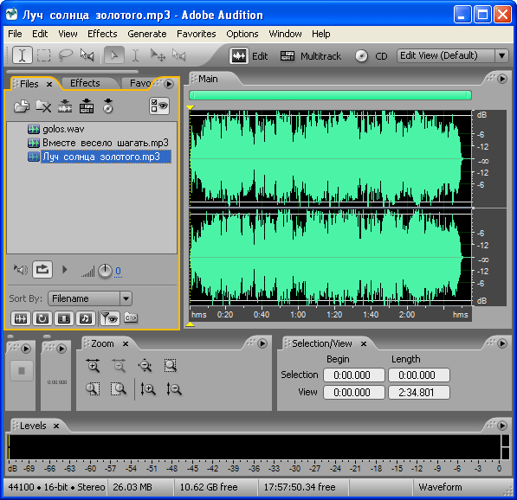
Task: Open Main panel options menu arrow
Action: pyautogui.click(x=501, y=79)
